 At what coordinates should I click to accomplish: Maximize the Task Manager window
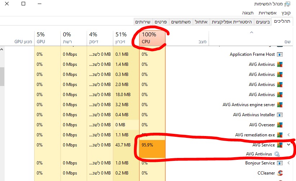point(23,4)
